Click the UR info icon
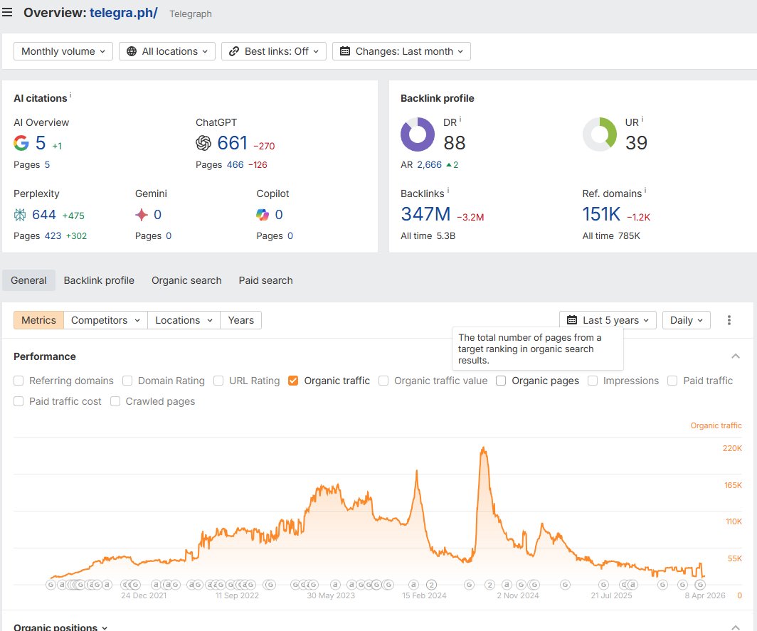 point(642,120)
